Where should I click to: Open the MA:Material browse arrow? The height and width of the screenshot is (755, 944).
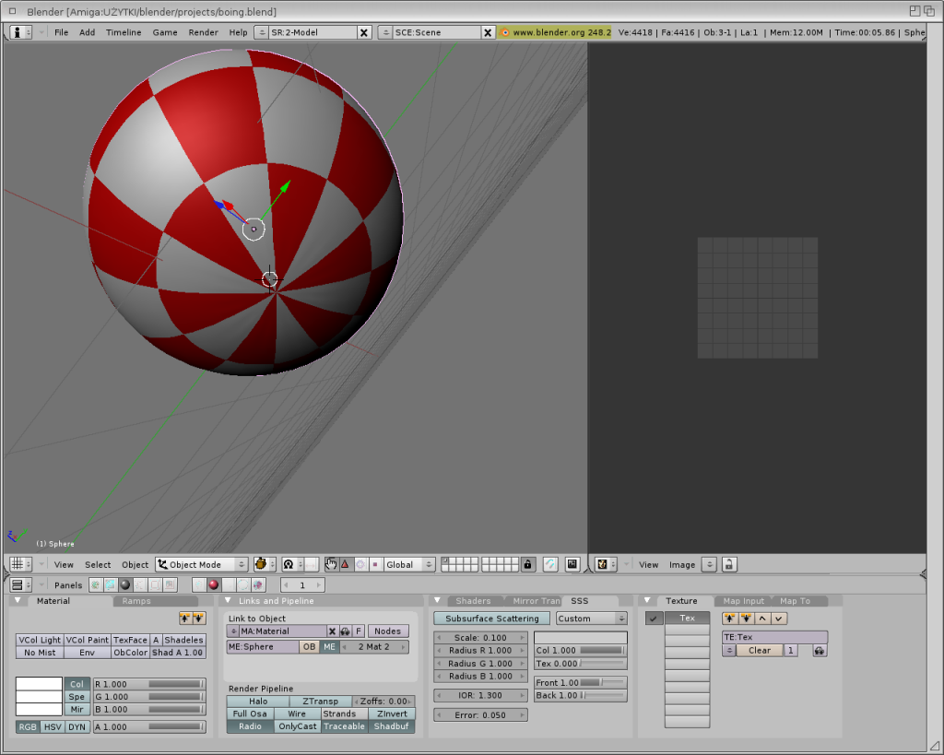pos(233,631)
